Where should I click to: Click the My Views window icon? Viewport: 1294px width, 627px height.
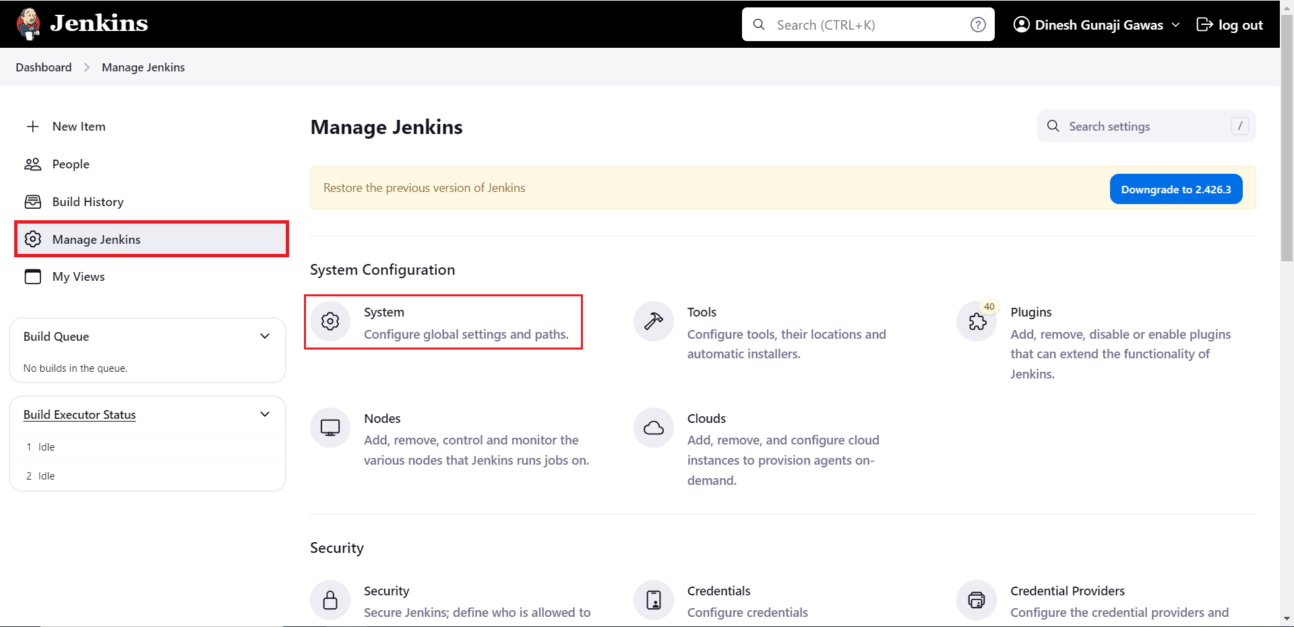(32, 277)
